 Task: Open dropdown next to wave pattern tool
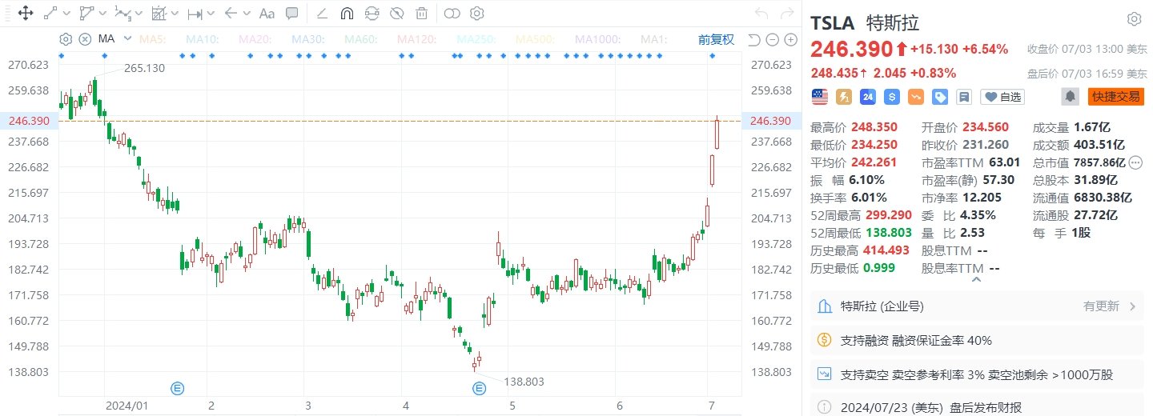[x=138, y=14]
